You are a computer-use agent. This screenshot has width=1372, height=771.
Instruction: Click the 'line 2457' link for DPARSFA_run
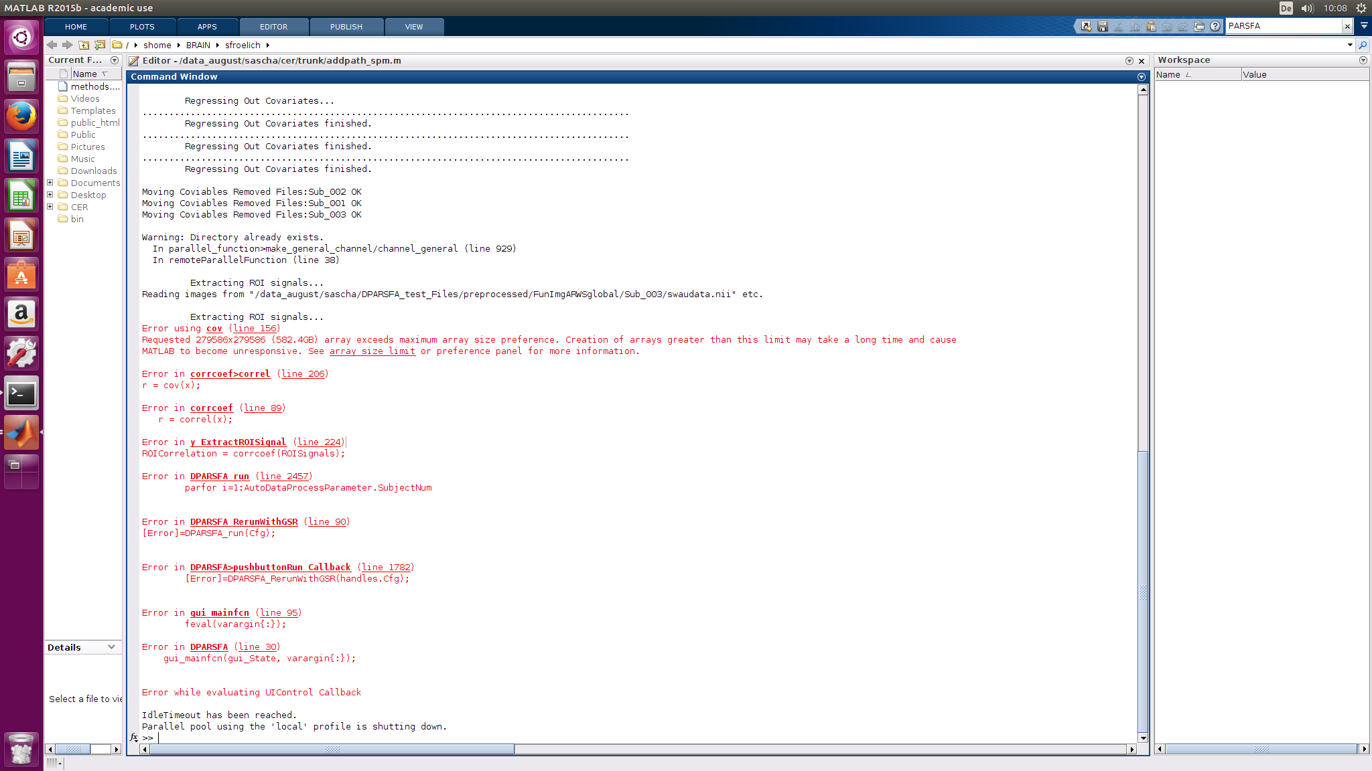coord(284,477)
